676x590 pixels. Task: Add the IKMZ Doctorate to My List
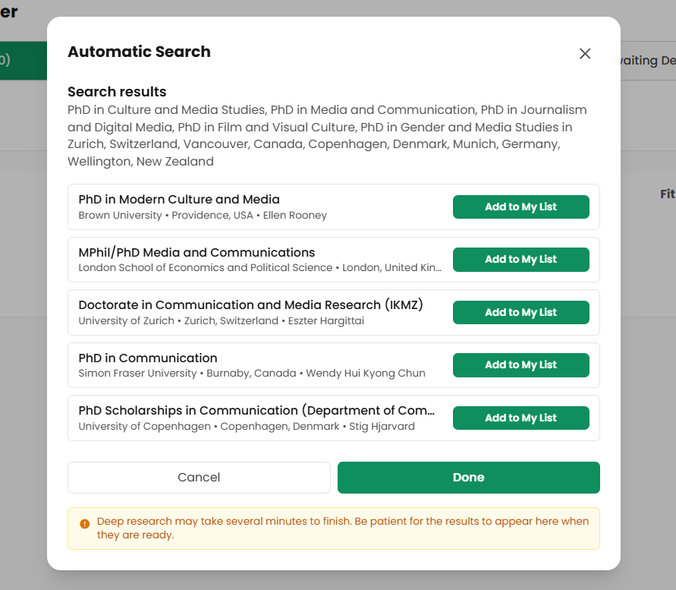pos(521,312)
